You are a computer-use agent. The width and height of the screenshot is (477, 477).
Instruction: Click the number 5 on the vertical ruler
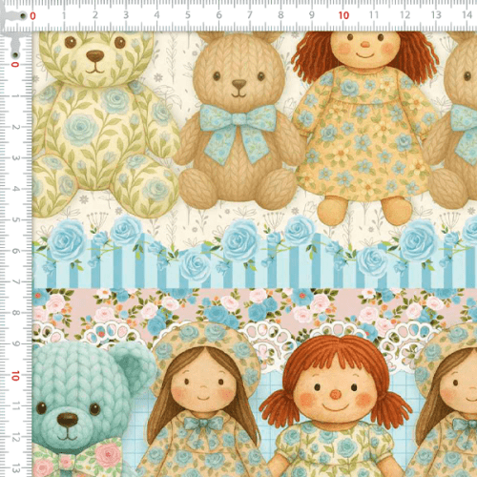click(x=15, y=219)
